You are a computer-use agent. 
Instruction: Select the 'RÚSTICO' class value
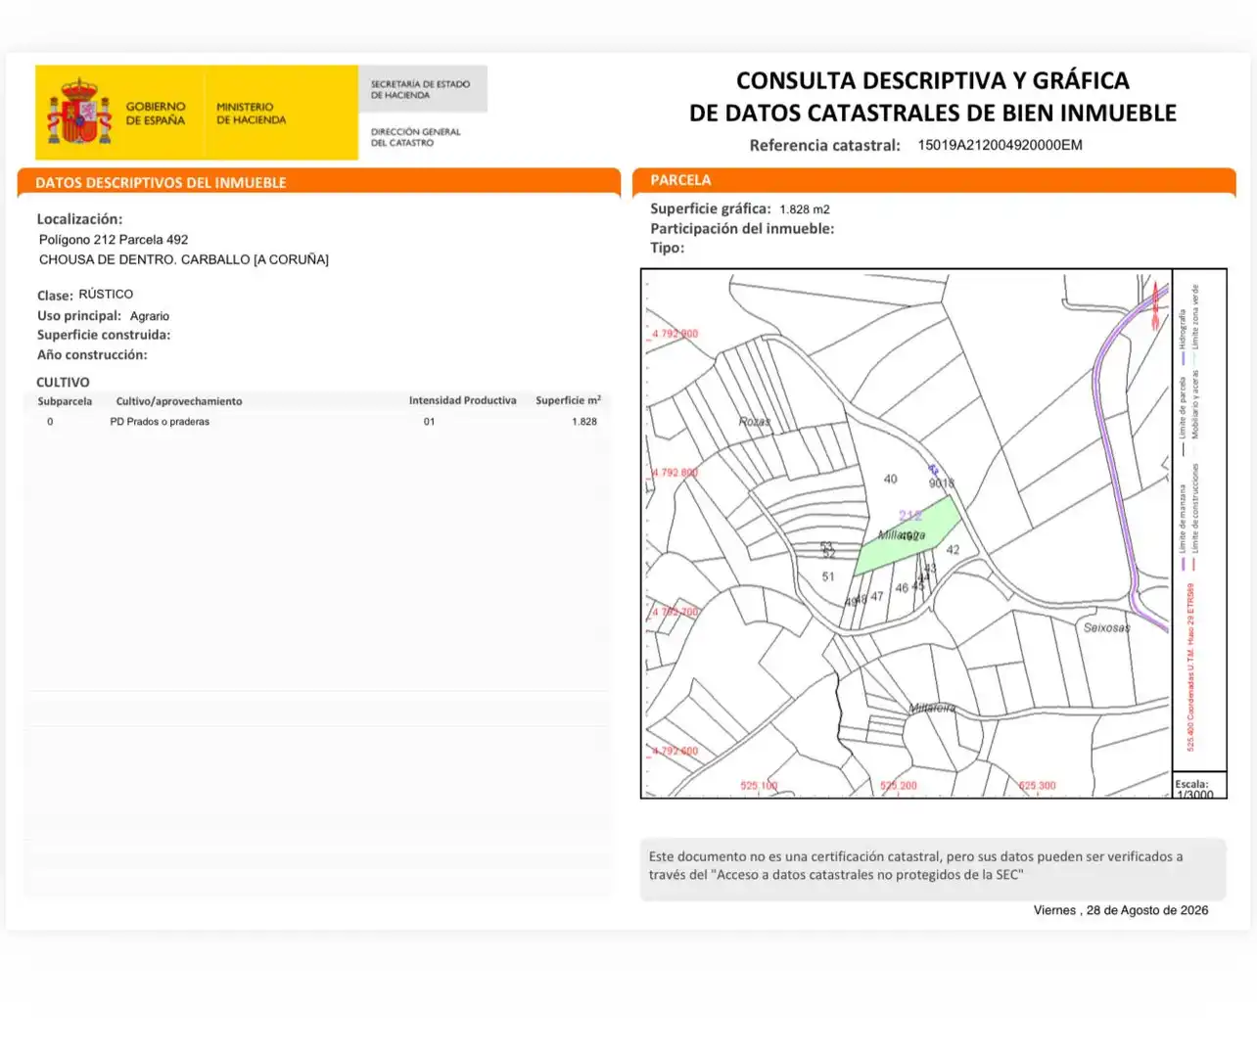tap(106, 294)
